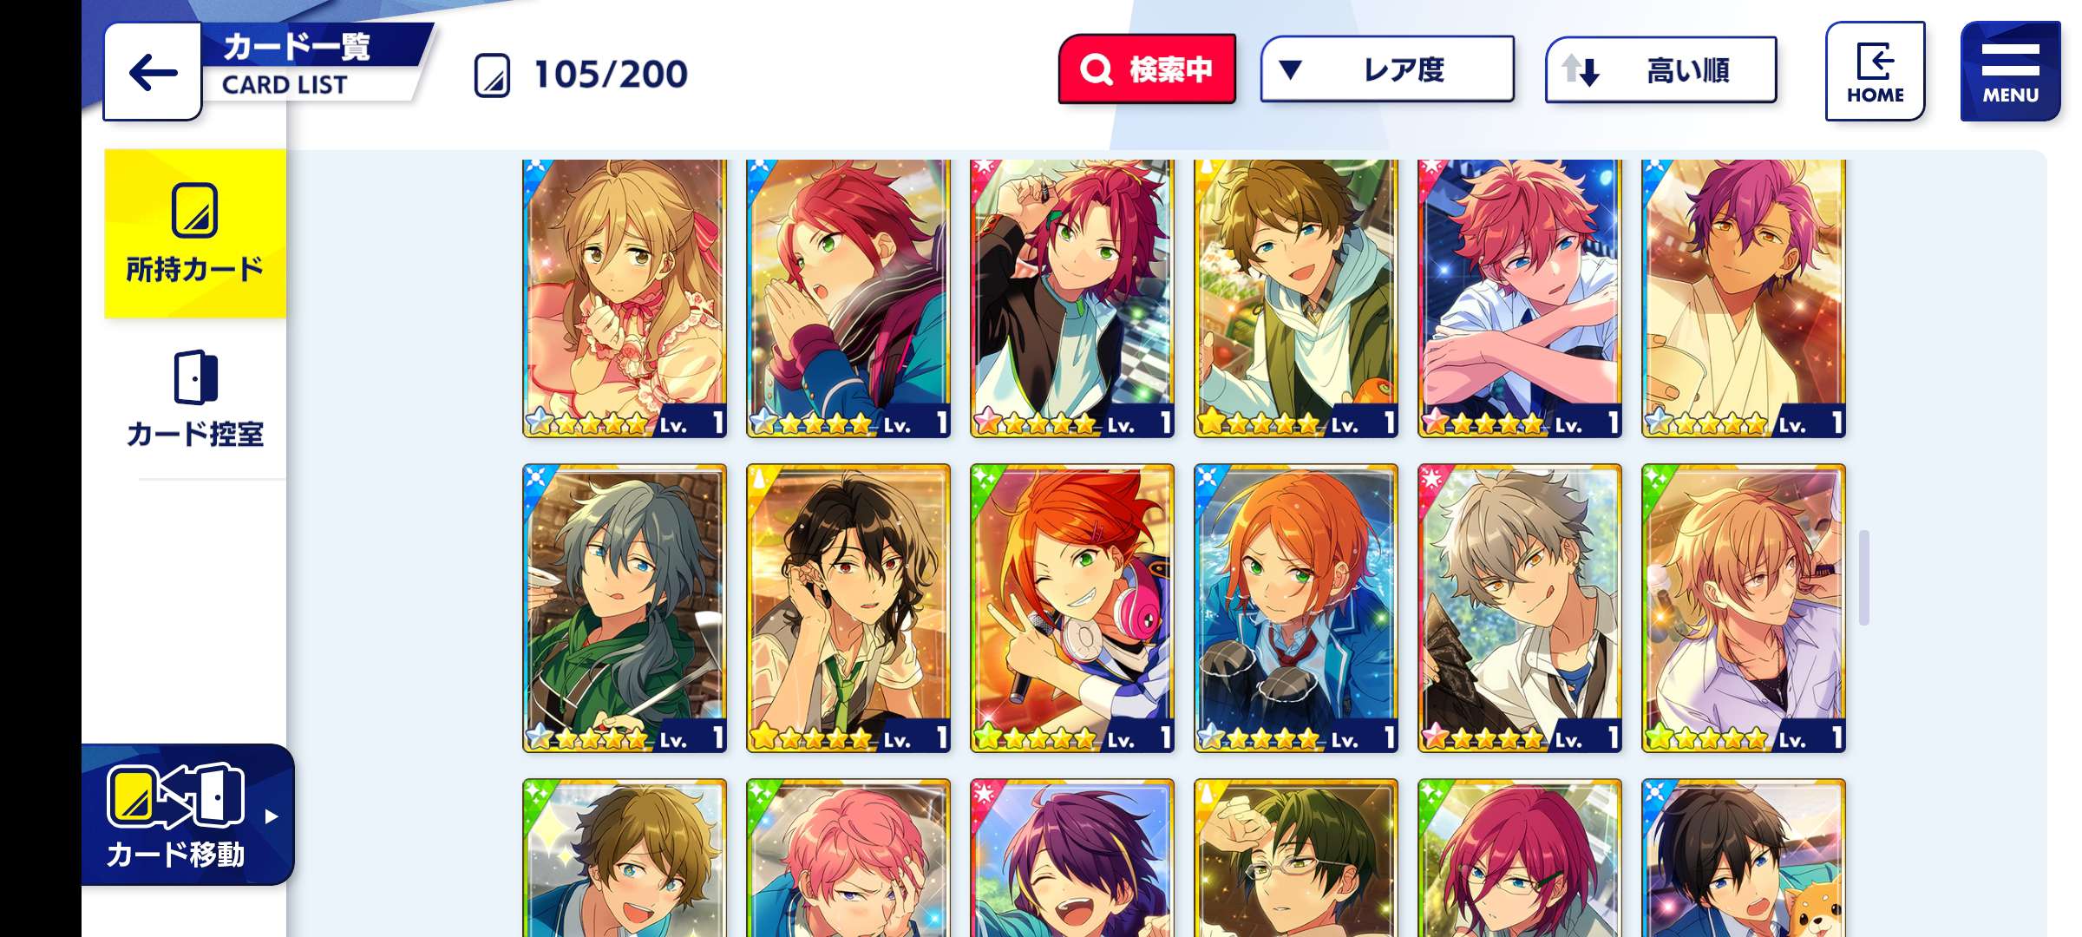2082x937 pixels.
Task: Expand the レア度 sort dropdown
Action: [x=1387, y=69]
